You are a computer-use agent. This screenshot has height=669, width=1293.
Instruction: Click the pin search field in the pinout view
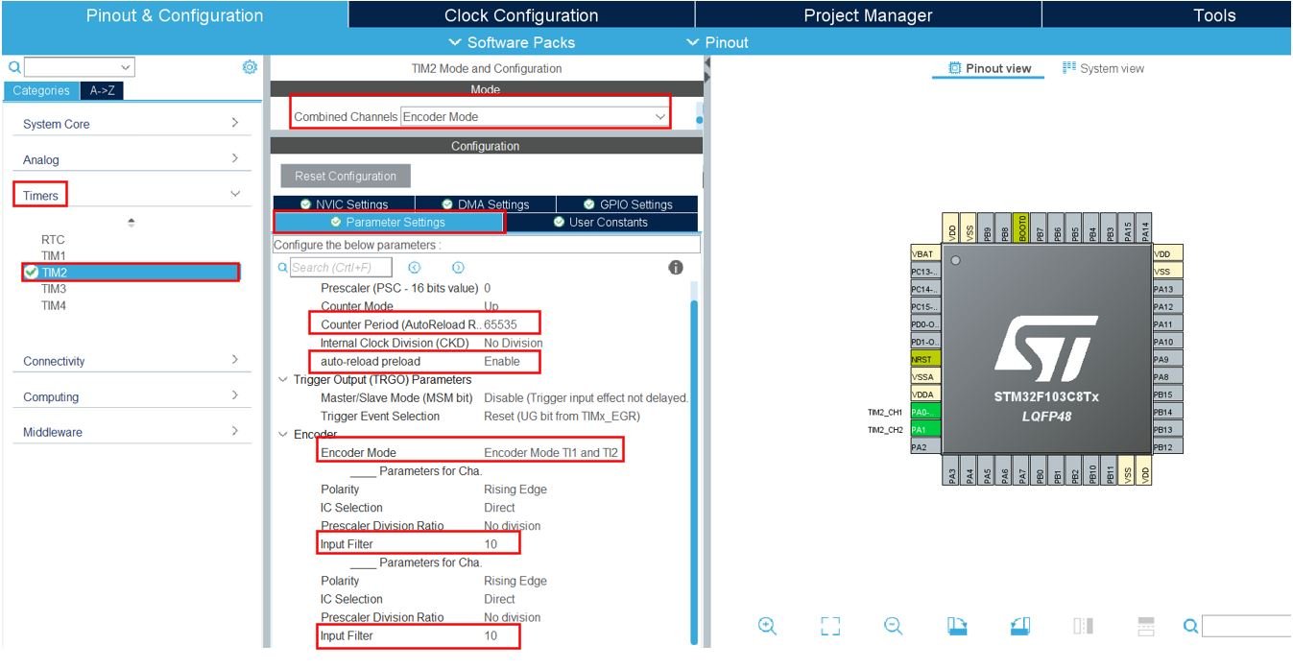1246,626
